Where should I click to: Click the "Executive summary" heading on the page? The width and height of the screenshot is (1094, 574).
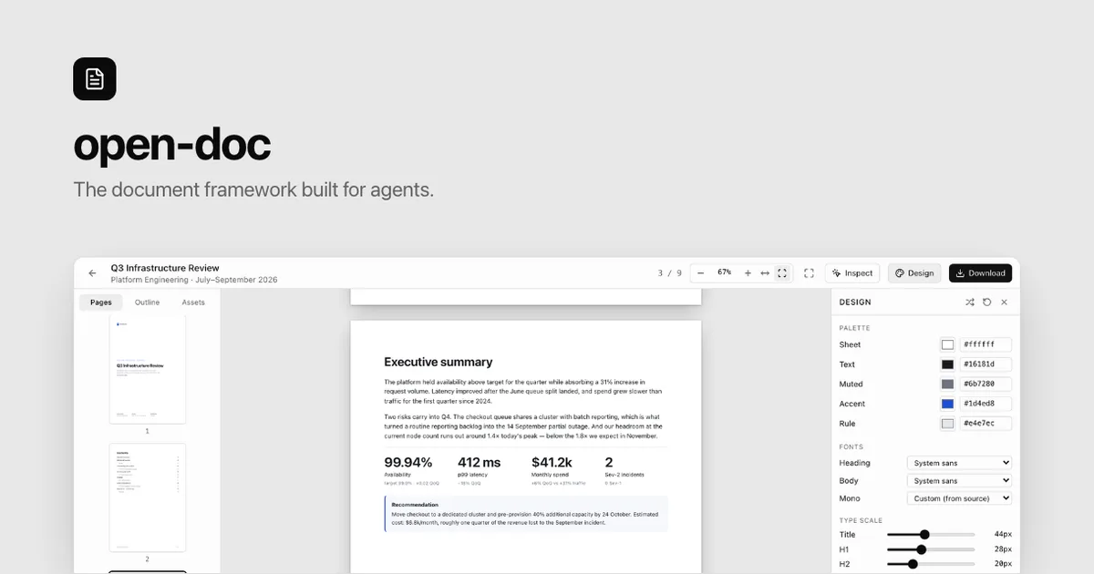coord(439,362)
